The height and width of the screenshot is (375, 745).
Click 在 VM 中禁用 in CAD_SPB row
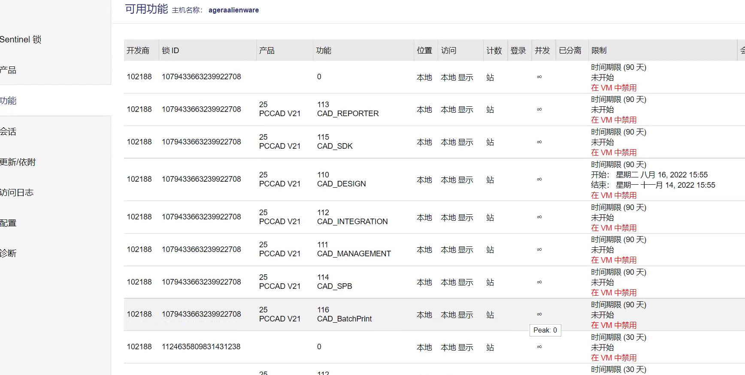coord(614,293)
